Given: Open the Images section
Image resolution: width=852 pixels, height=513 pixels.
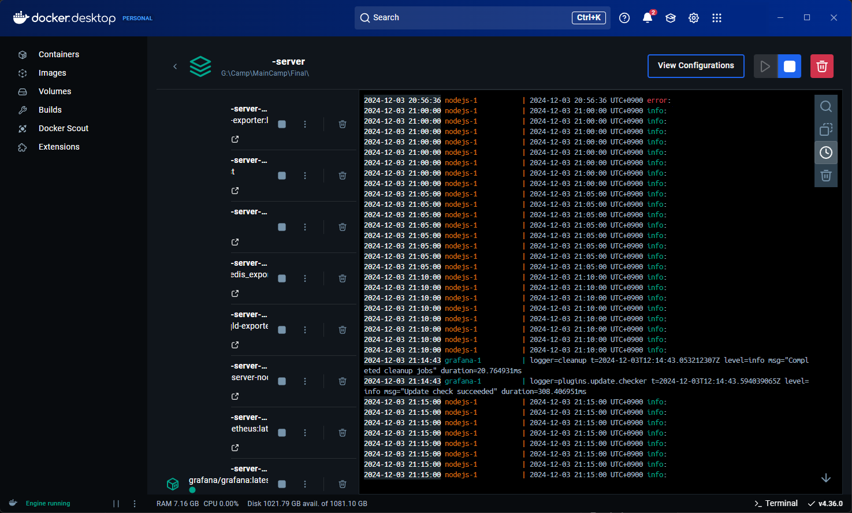Looking at the screenshot, I should (52, 73).
